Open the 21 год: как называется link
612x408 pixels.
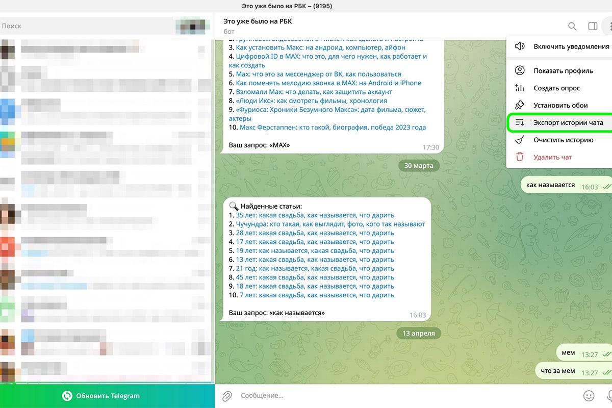point(315,269)
